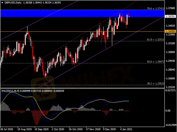Click the 9 Dec 2020 date label
This screenshot has height=132, width=177.
click(110, 129)
